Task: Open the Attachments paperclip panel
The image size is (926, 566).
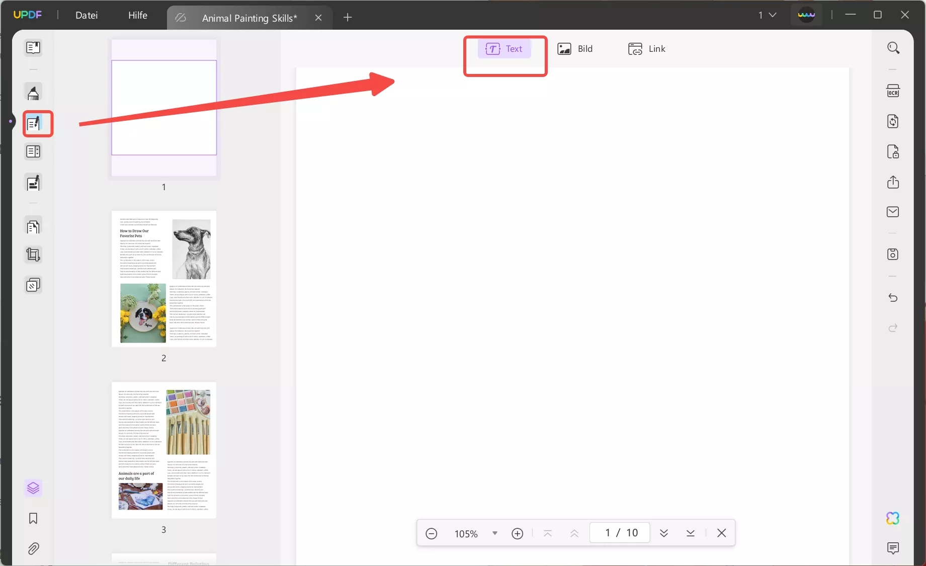Action: coord(33,548)
